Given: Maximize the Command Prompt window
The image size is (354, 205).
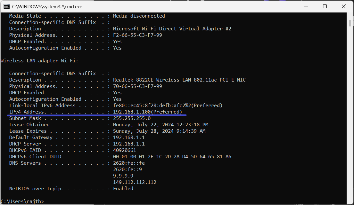Looking at the screenshot, I should pos(325,6).
